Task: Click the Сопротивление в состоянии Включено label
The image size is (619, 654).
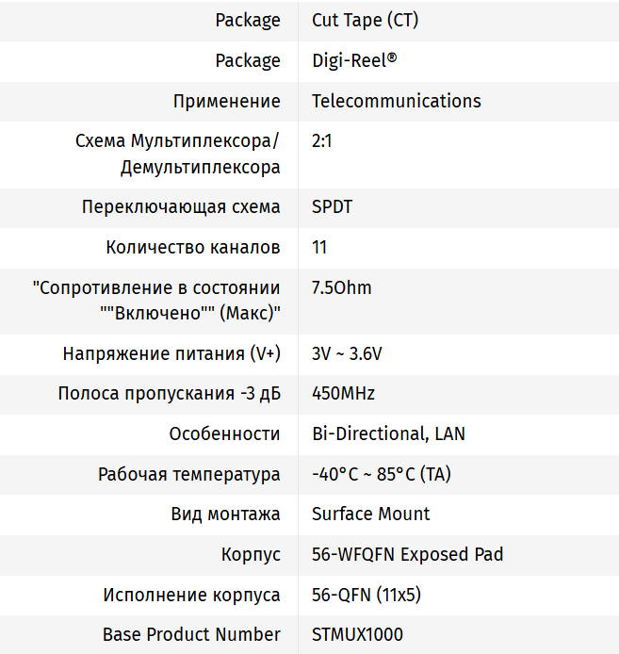Action: (156, 301)
